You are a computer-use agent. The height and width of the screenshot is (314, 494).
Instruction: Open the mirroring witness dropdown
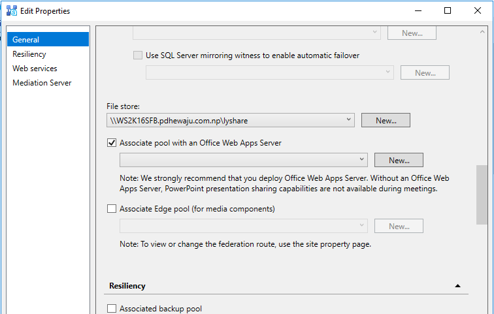coord(270,72)
